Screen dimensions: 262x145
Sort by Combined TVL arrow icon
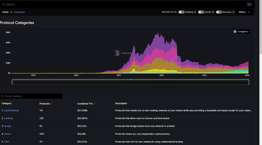point(94,104)
